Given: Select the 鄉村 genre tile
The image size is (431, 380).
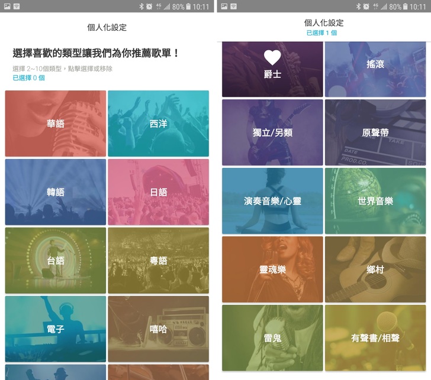Looking at the screenshot, I should pyautogui.click(x=375, y=269).
